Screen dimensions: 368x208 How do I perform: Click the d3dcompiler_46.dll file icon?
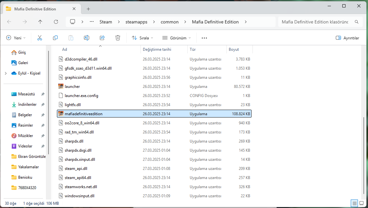point(61,59)
